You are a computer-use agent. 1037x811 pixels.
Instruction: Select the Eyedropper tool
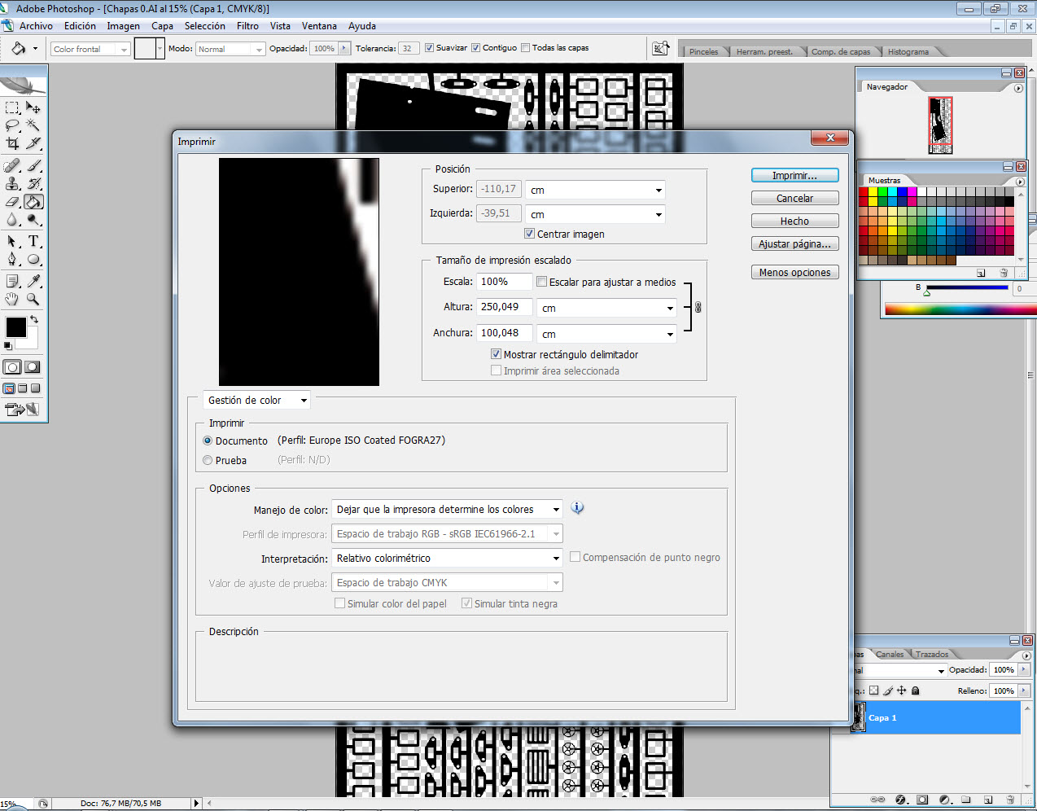coord(33,281)
